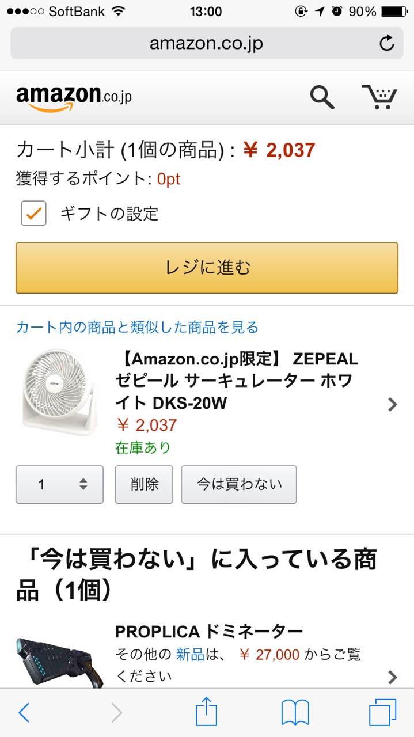The image size is (414, 737).
Task: Open カート内の商品と類似した商品を見る link
Action: pos(137,328)
